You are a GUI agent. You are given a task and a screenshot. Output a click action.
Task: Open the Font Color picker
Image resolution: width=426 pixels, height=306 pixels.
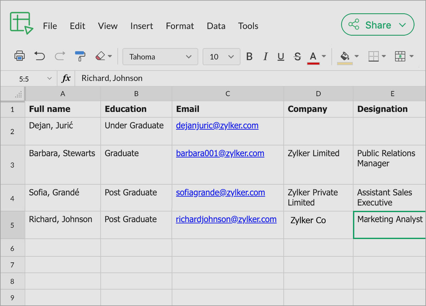tap(313, 56)
